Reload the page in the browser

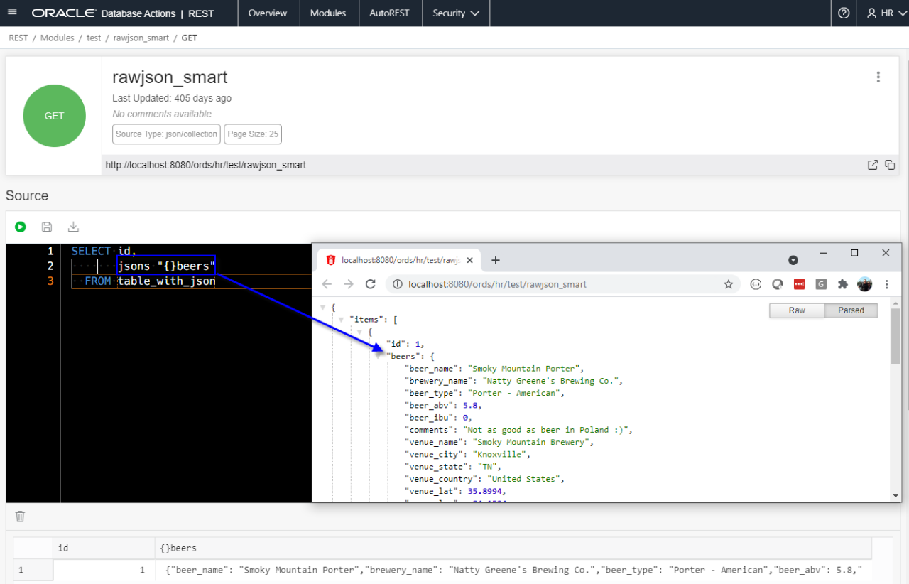(x=370, y=283)
